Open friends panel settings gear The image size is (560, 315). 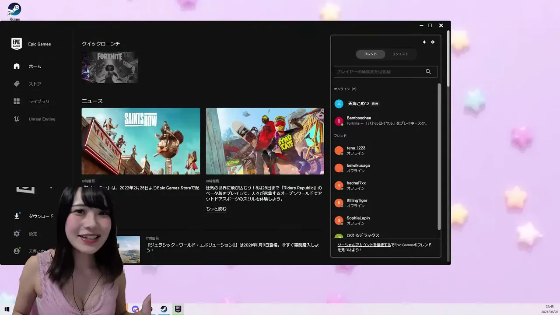433,42
